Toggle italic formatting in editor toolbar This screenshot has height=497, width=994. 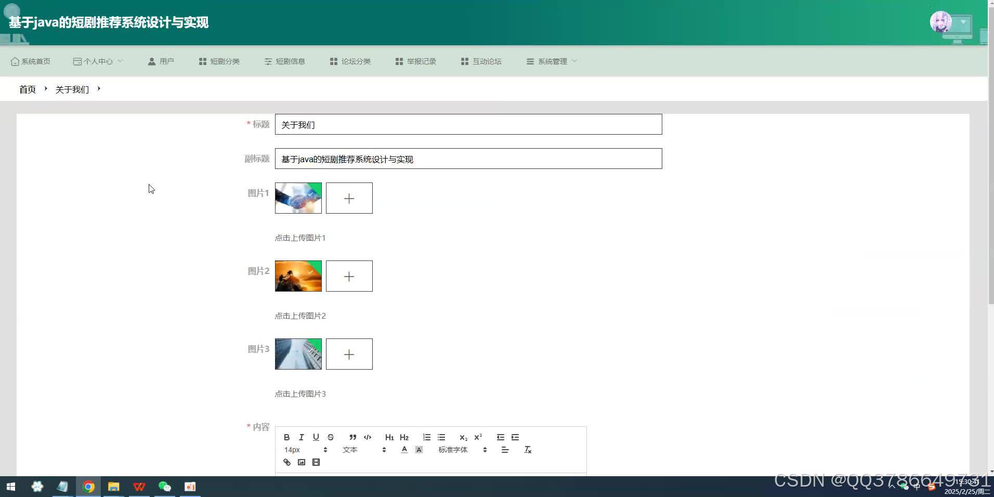tap(301, 437)
